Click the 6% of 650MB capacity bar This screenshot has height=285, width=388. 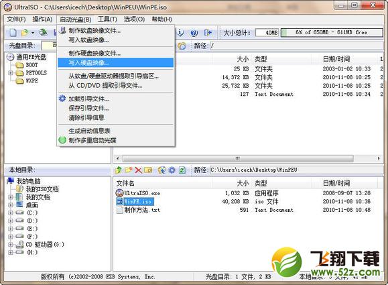click(x=332, y=32)
